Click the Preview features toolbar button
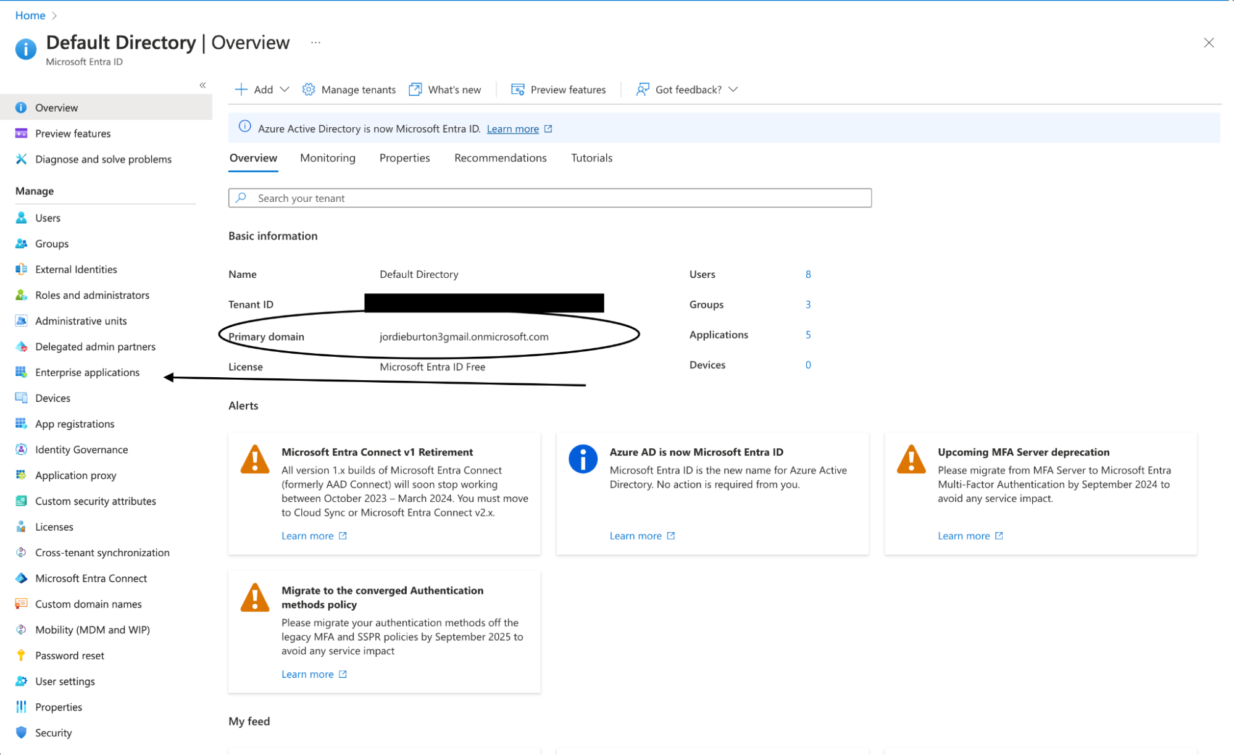Screen dimensions: 1234x755 pyautogui.click(x=559, y=90)
